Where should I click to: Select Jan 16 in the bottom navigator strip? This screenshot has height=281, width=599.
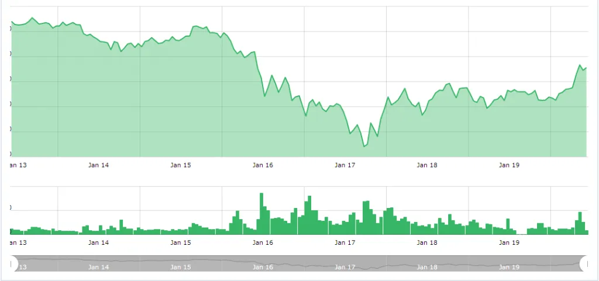point(263,267)
